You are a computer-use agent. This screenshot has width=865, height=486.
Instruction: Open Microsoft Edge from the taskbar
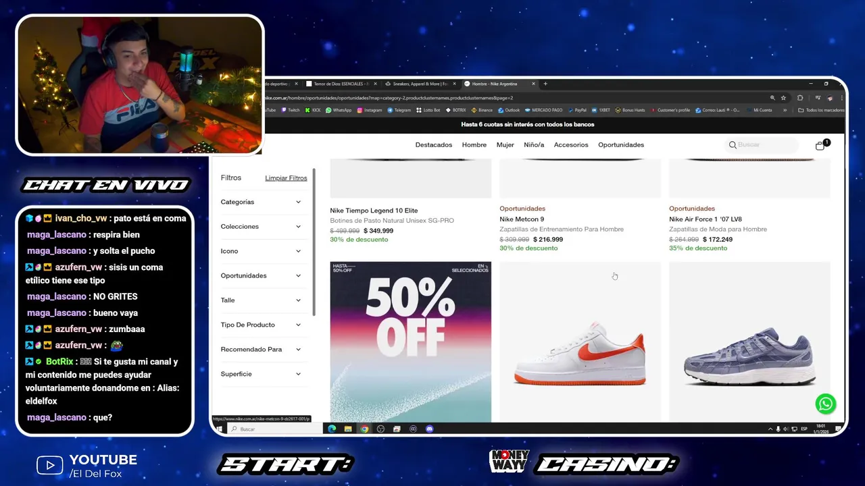point(332,429)
